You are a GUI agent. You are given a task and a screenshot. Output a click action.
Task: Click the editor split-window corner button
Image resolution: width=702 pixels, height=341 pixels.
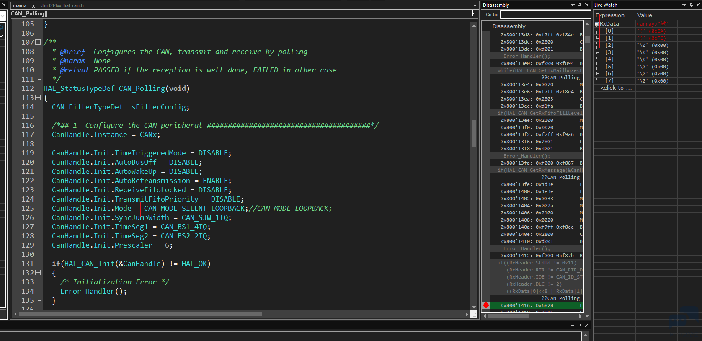point(474,314)
